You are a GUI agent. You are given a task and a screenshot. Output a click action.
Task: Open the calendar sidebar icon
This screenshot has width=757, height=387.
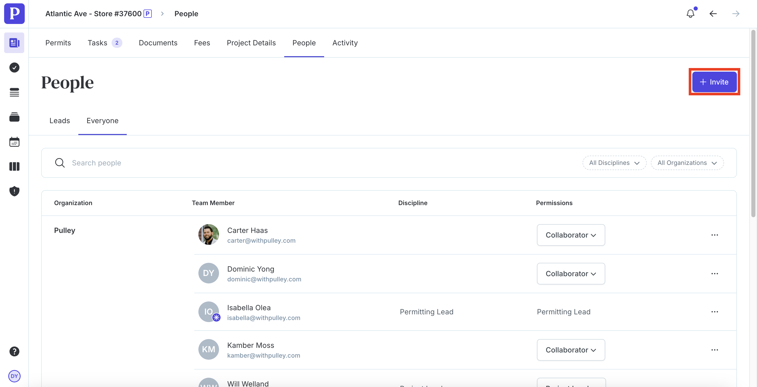pyautogui.click(x=14, y=142)
